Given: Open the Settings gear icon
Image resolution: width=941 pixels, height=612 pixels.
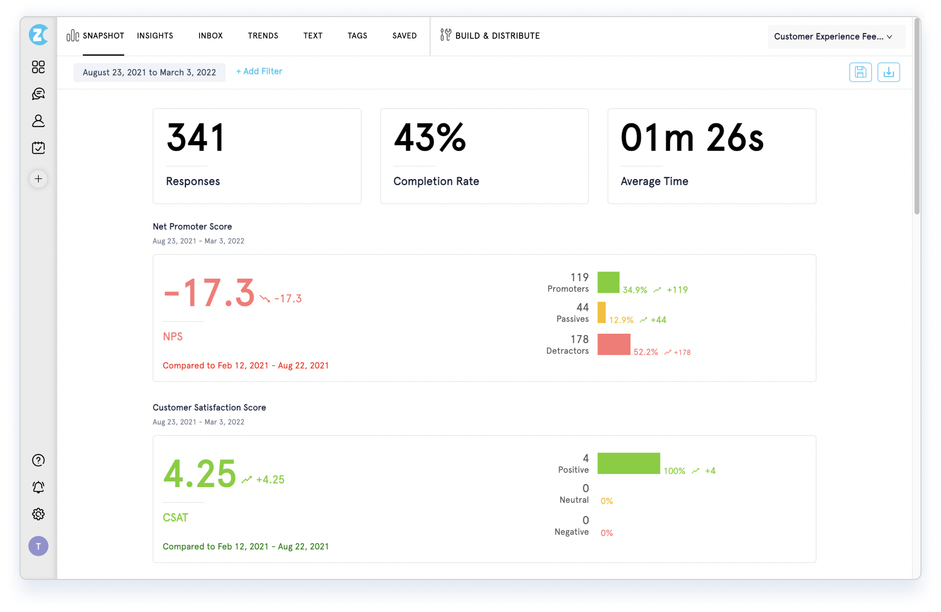Looking at the screenshot, I should coord(38,514).
